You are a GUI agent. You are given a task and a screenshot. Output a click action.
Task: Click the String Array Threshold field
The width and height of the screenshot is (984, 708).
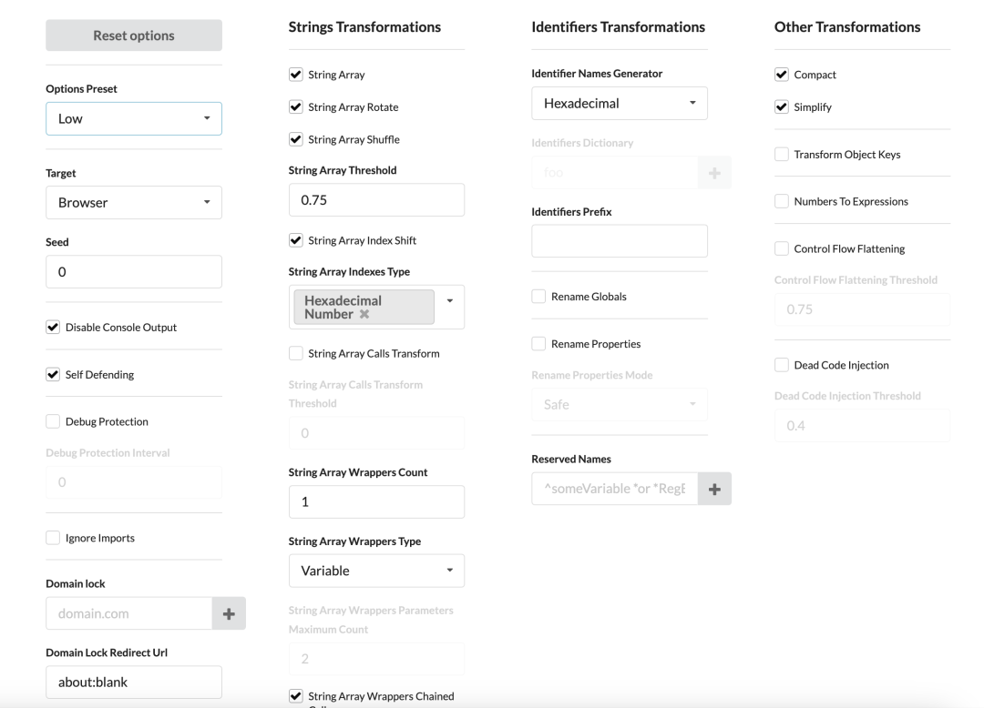pos(376,200)
